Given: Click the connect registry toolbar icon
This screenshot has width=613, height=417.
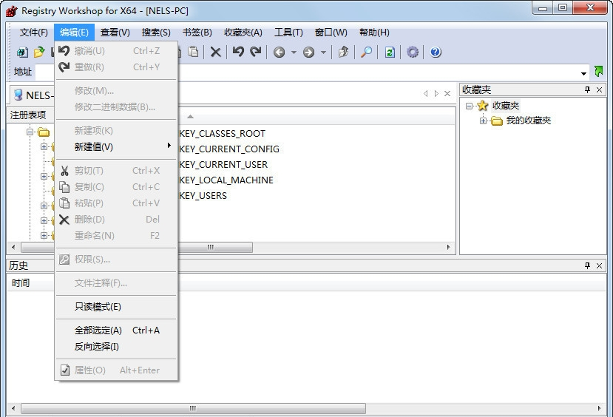Looking at the screenshot, I should 22,52.
